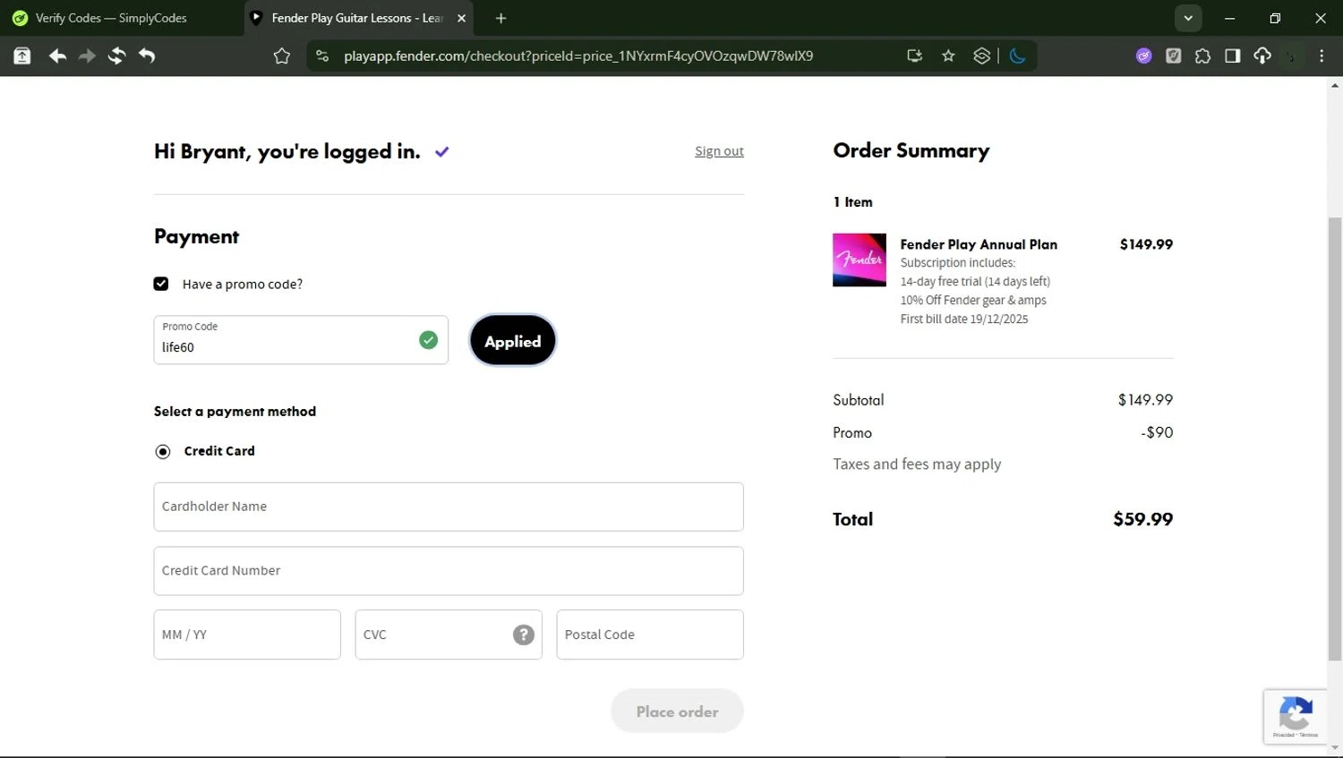
Task: Focus the Credit Card Number field
Action: tap(449, 571)
